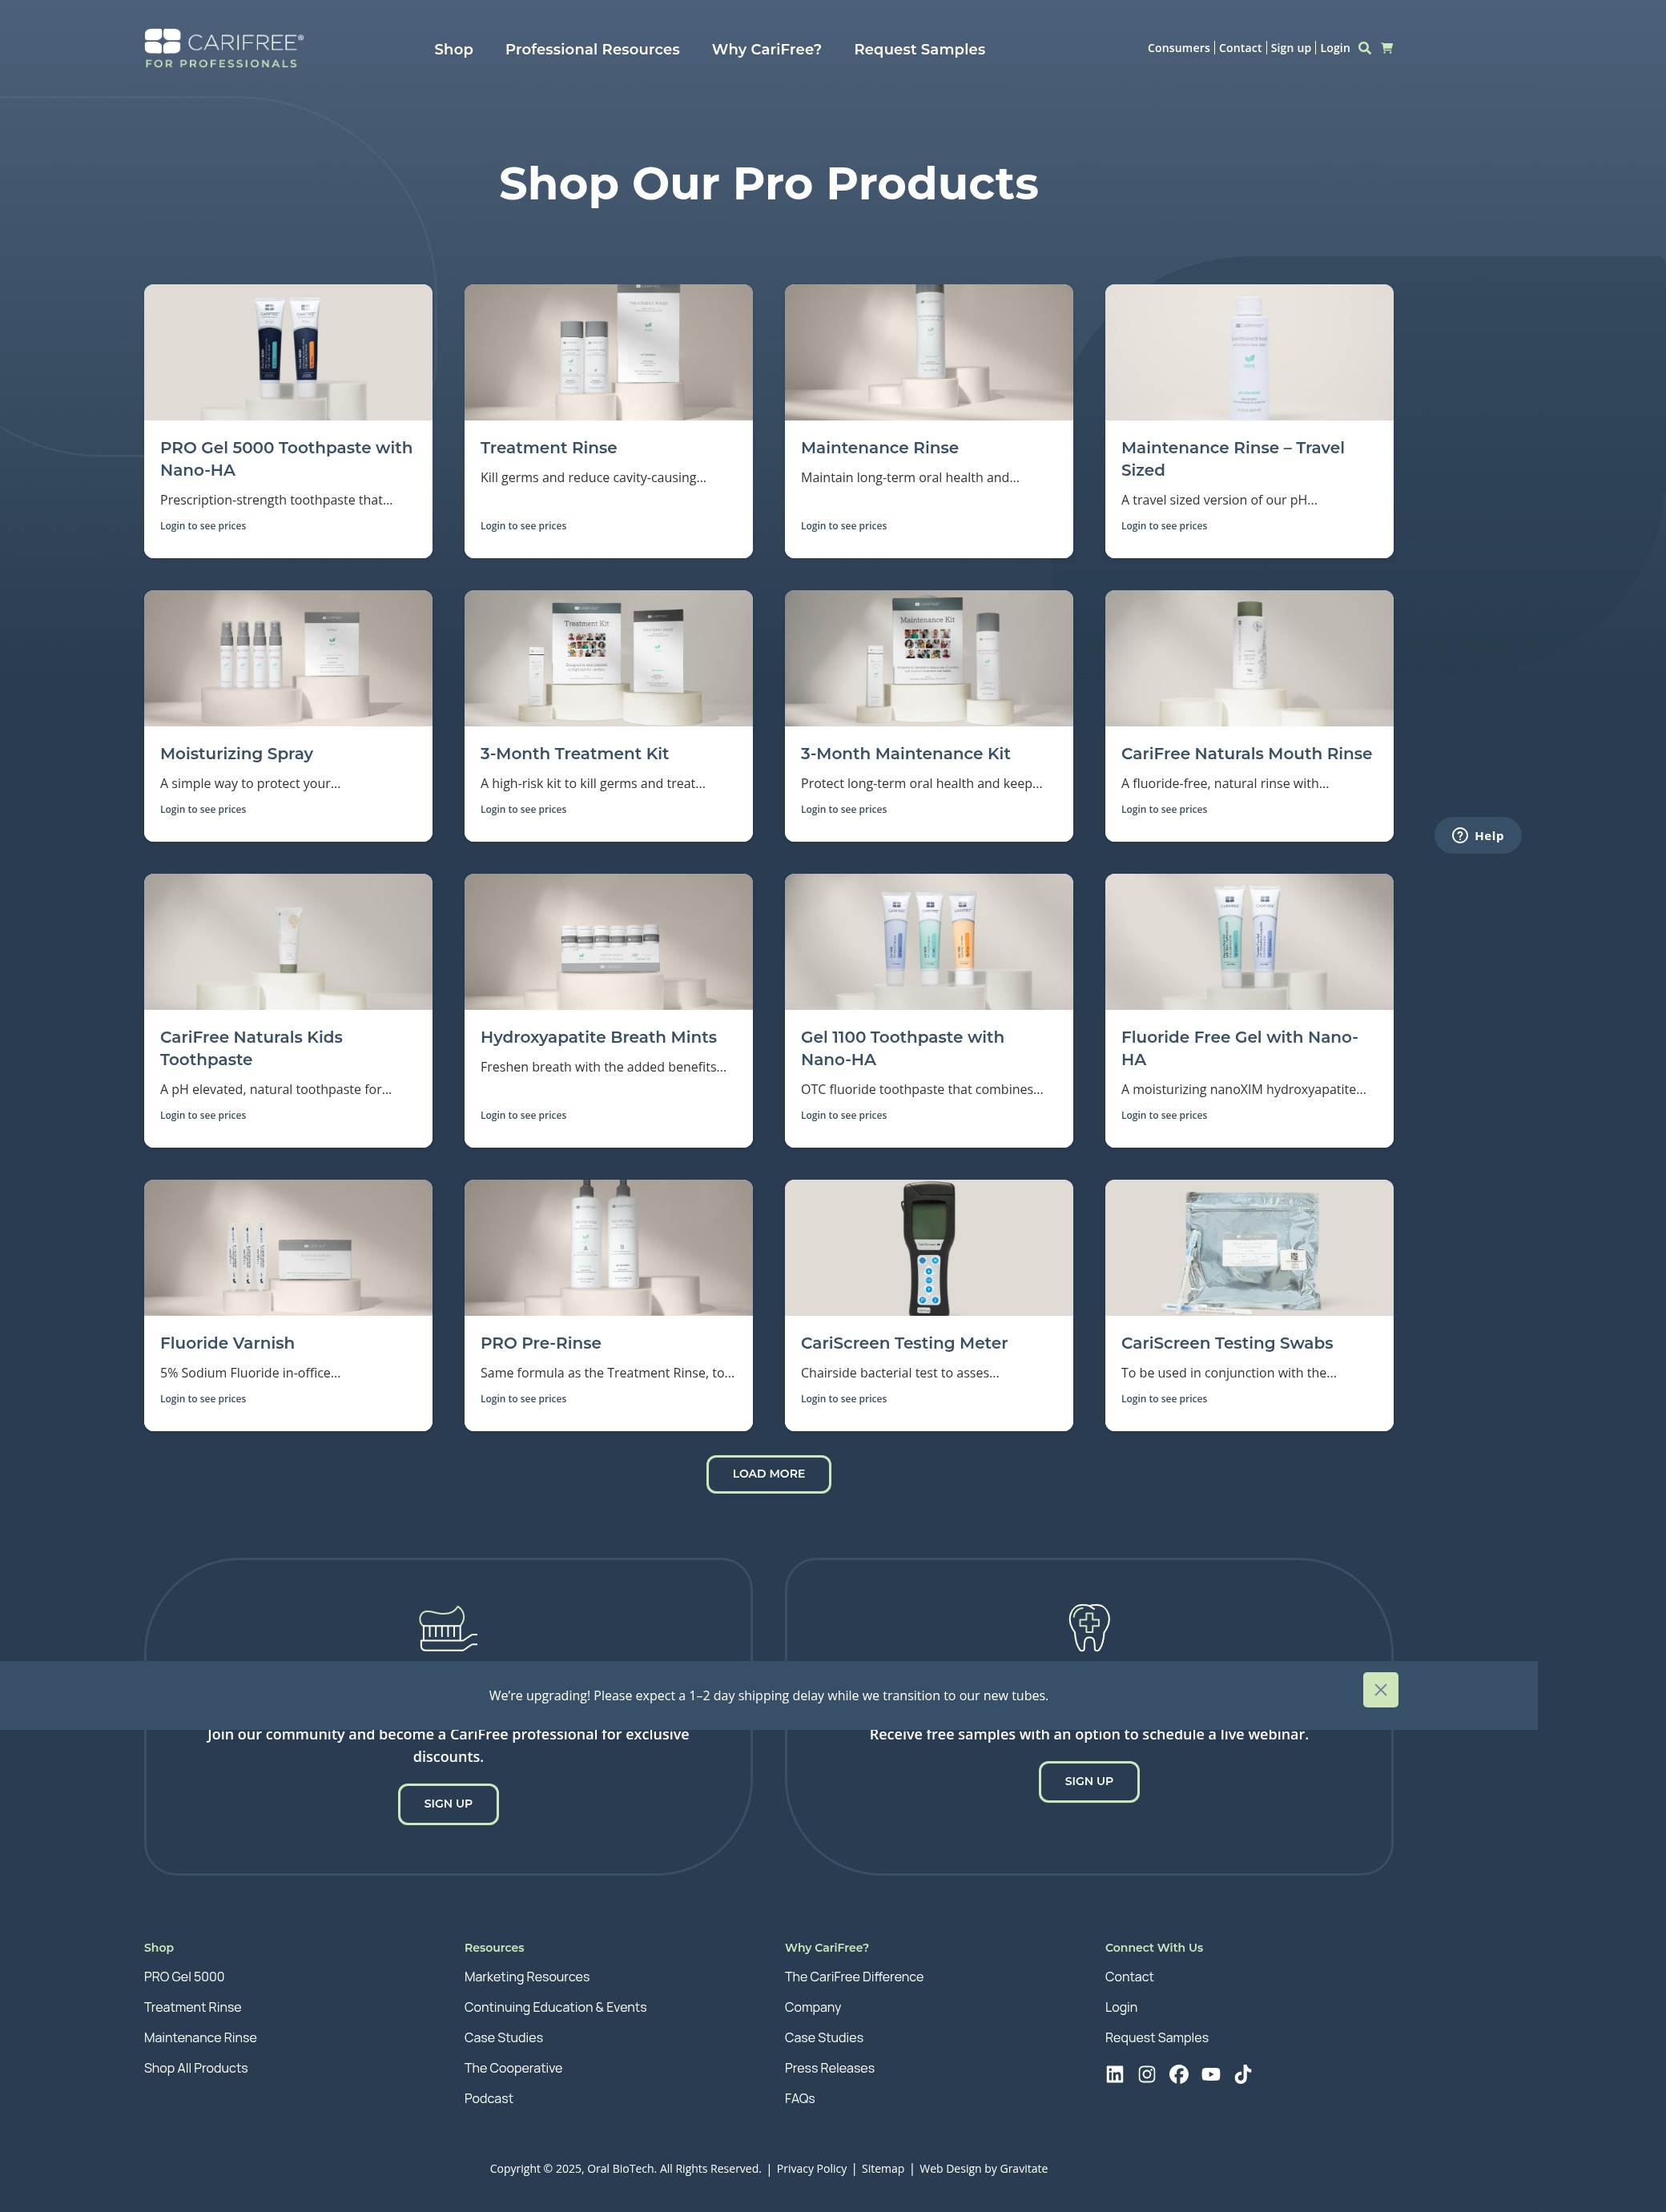Open Web Design by Gravitate link

(983, 2169)
